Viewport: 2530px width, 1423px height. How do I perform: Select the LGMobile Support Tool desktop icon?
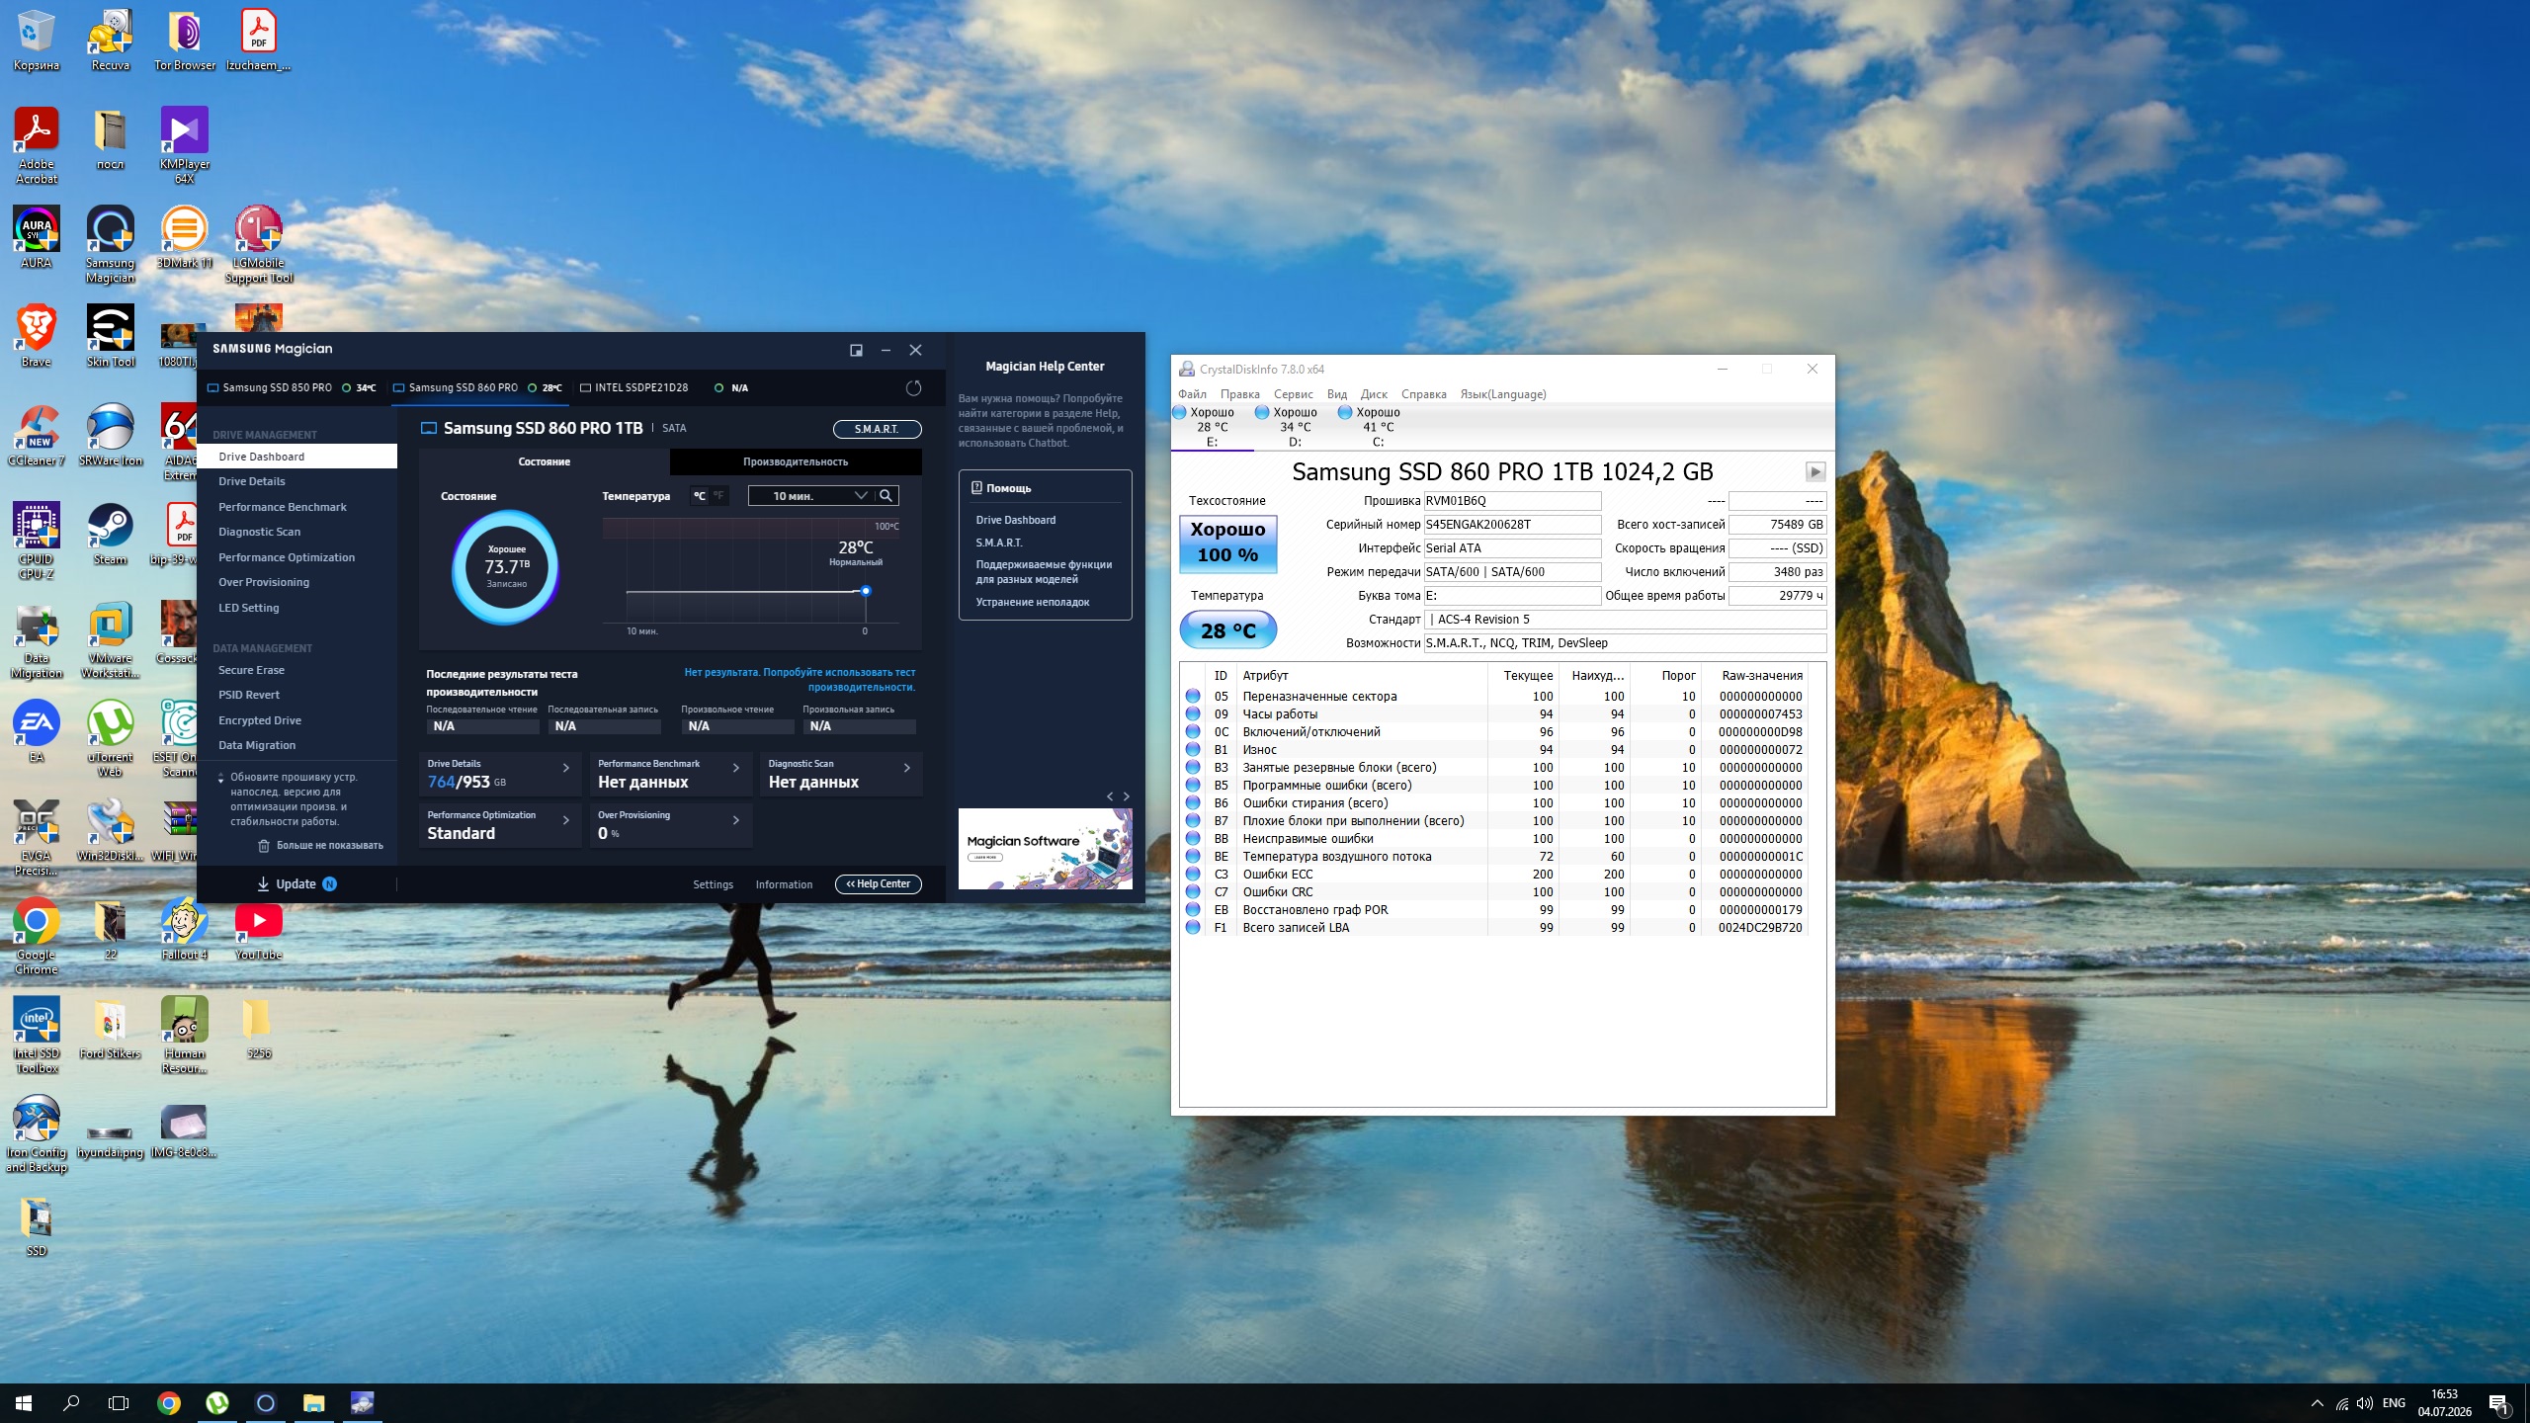(x=259, y=244)
